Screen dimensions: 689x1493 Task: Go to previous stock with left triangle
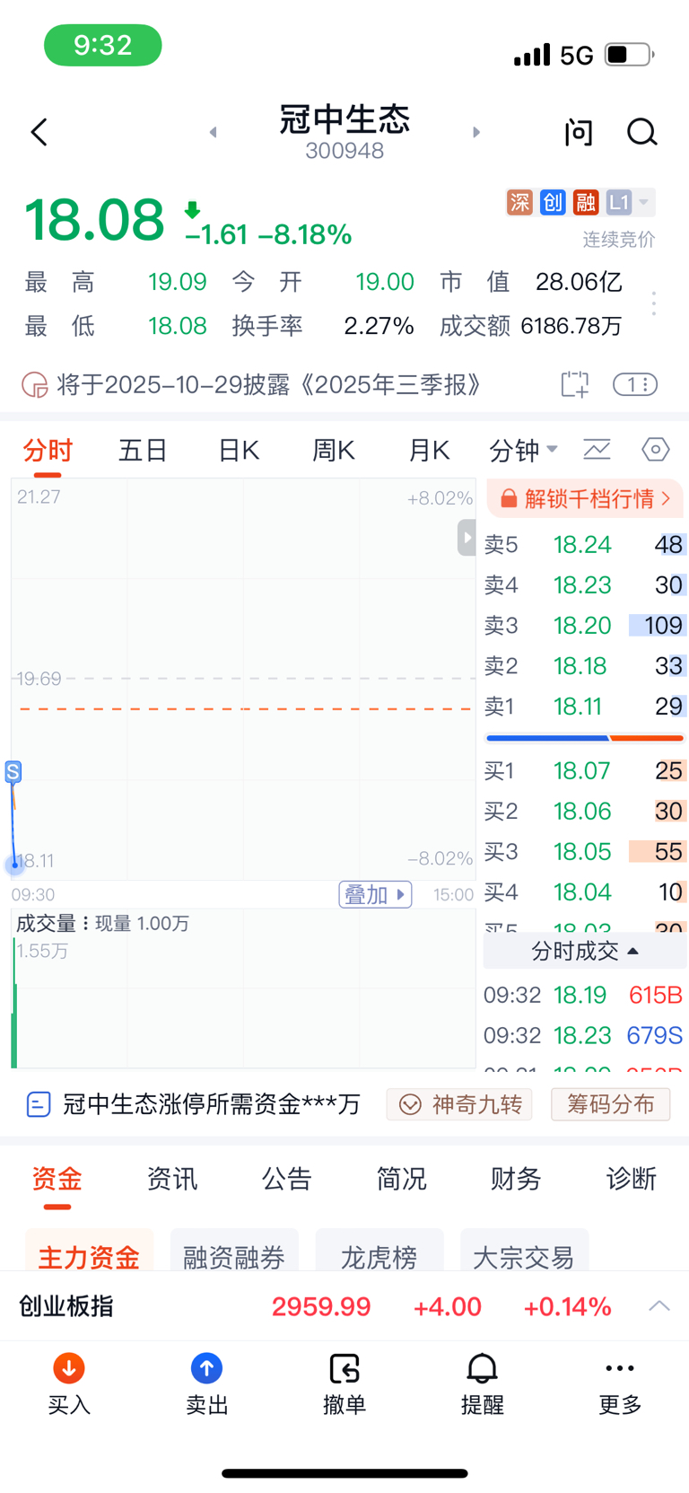213,132
